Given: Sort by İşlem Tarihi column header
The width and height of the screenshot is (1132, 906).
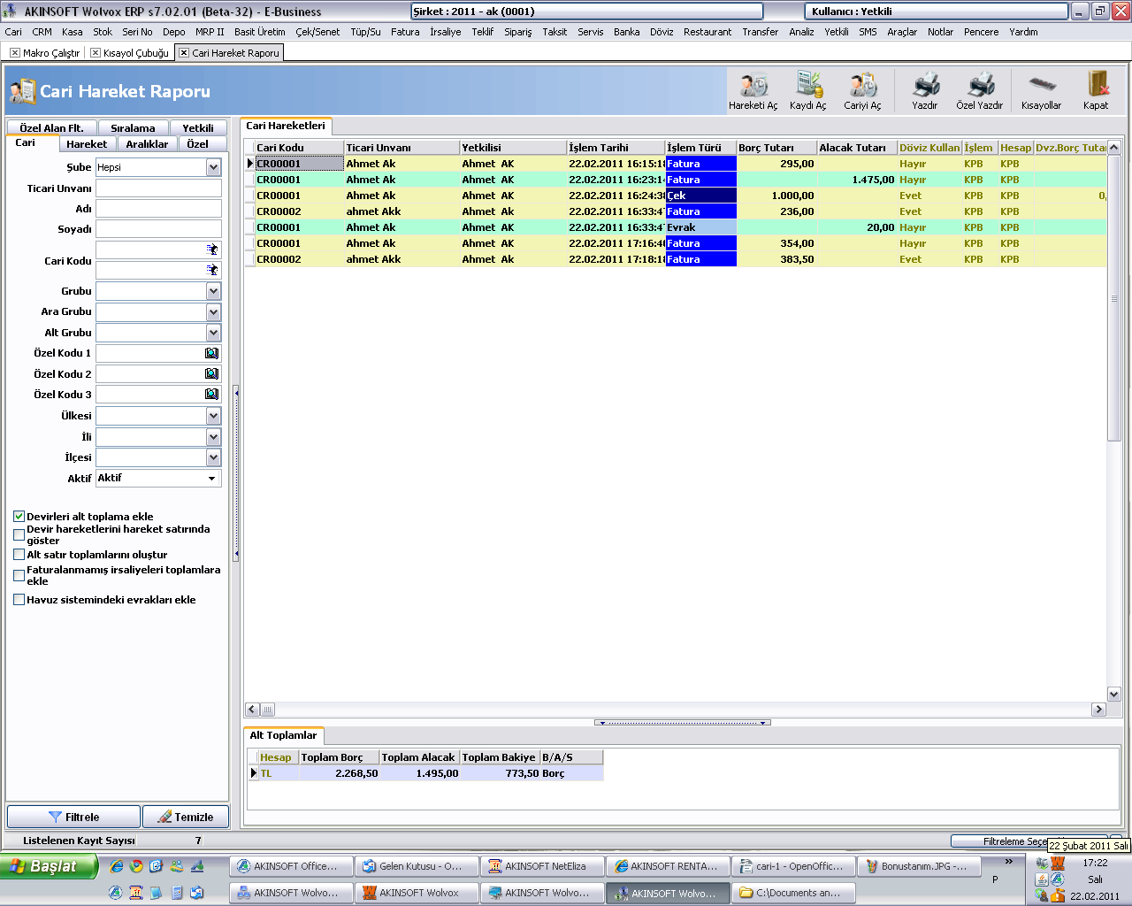Looking at the screenshot, I should [x=616, y=148].
